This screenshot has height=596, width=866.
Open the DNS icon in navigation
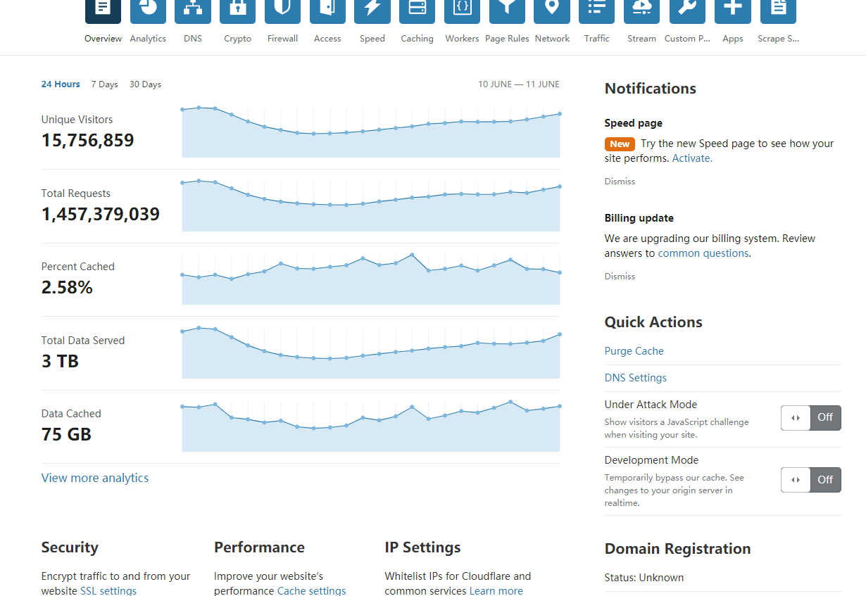[193, 10]
